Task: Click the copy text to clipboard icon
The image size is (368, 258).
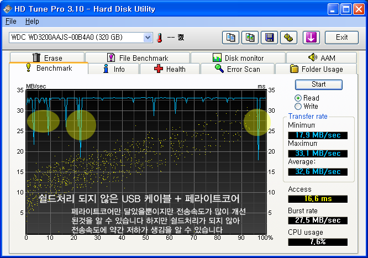Action: tap(230, 38)
